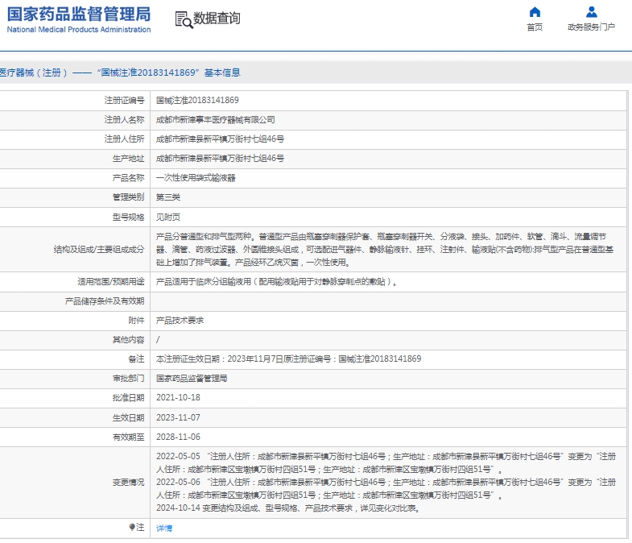The image size is (632, 543).
Task: Click the remark text 本注册证生效日期：2023年11月7日
Action: [288, 359]
